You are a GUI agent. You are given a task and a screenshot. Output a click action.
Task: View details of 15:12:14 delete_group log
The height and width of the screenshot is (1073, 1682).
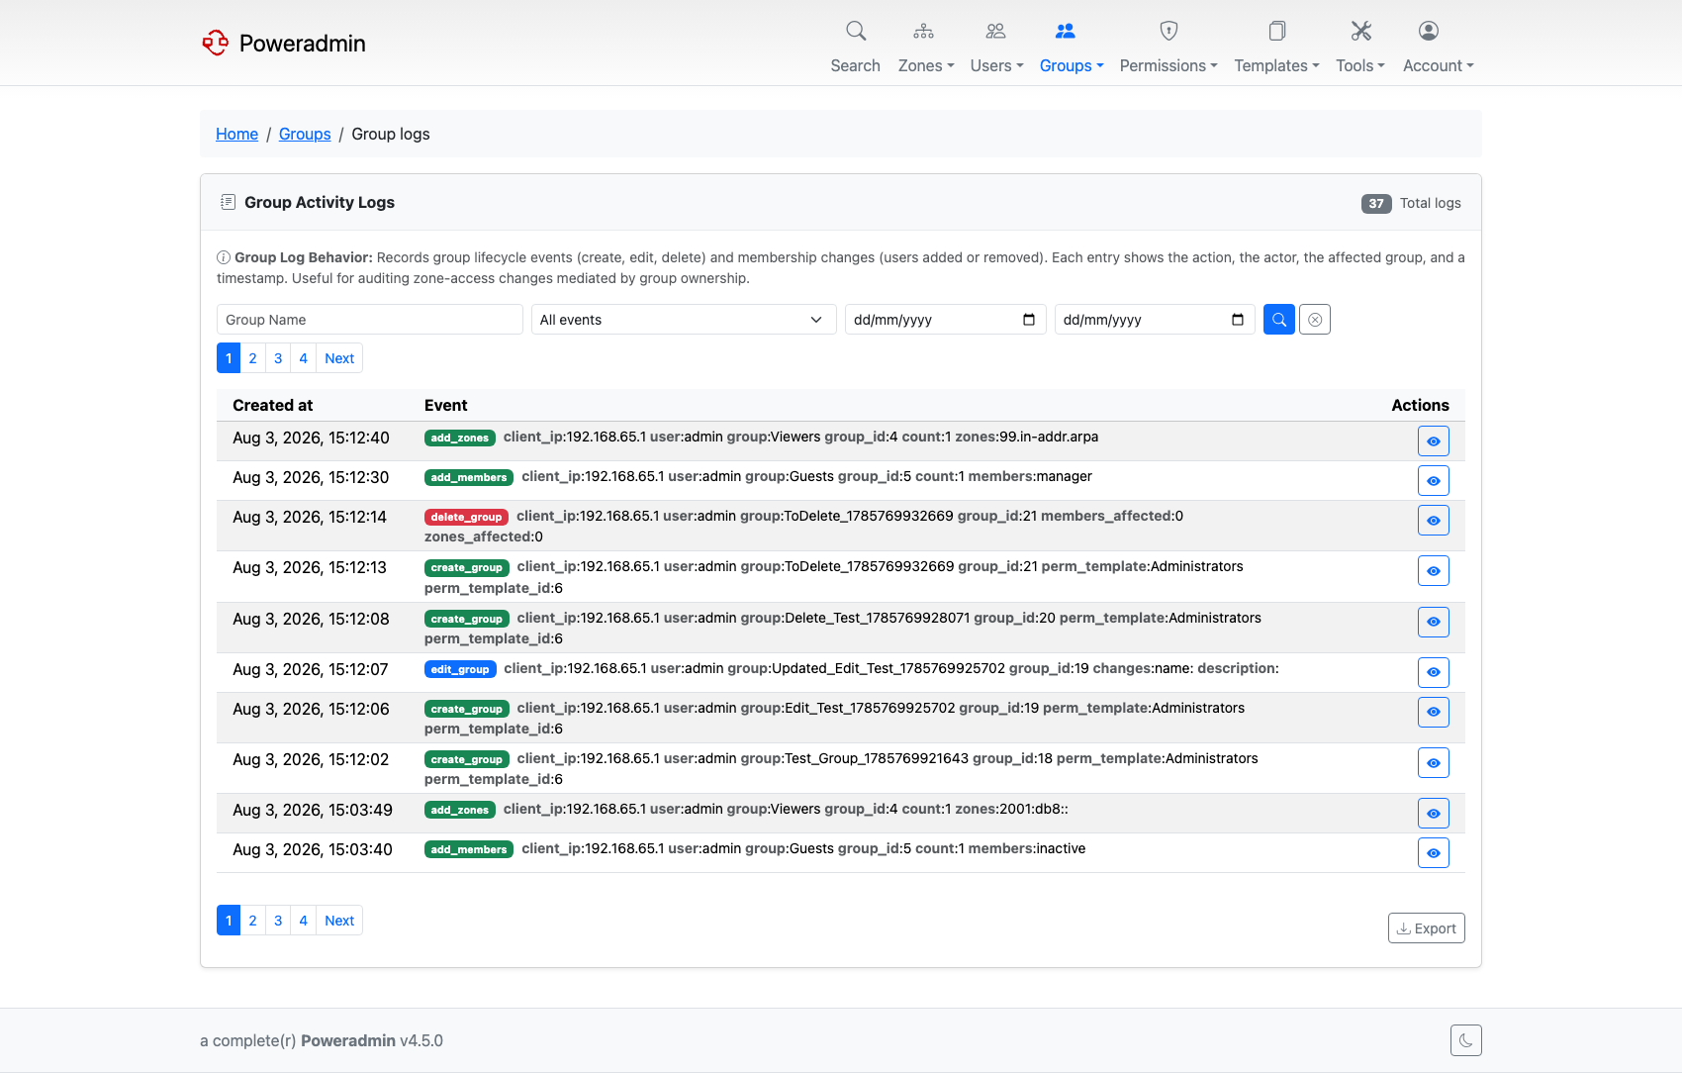(x=1434, y=520)
